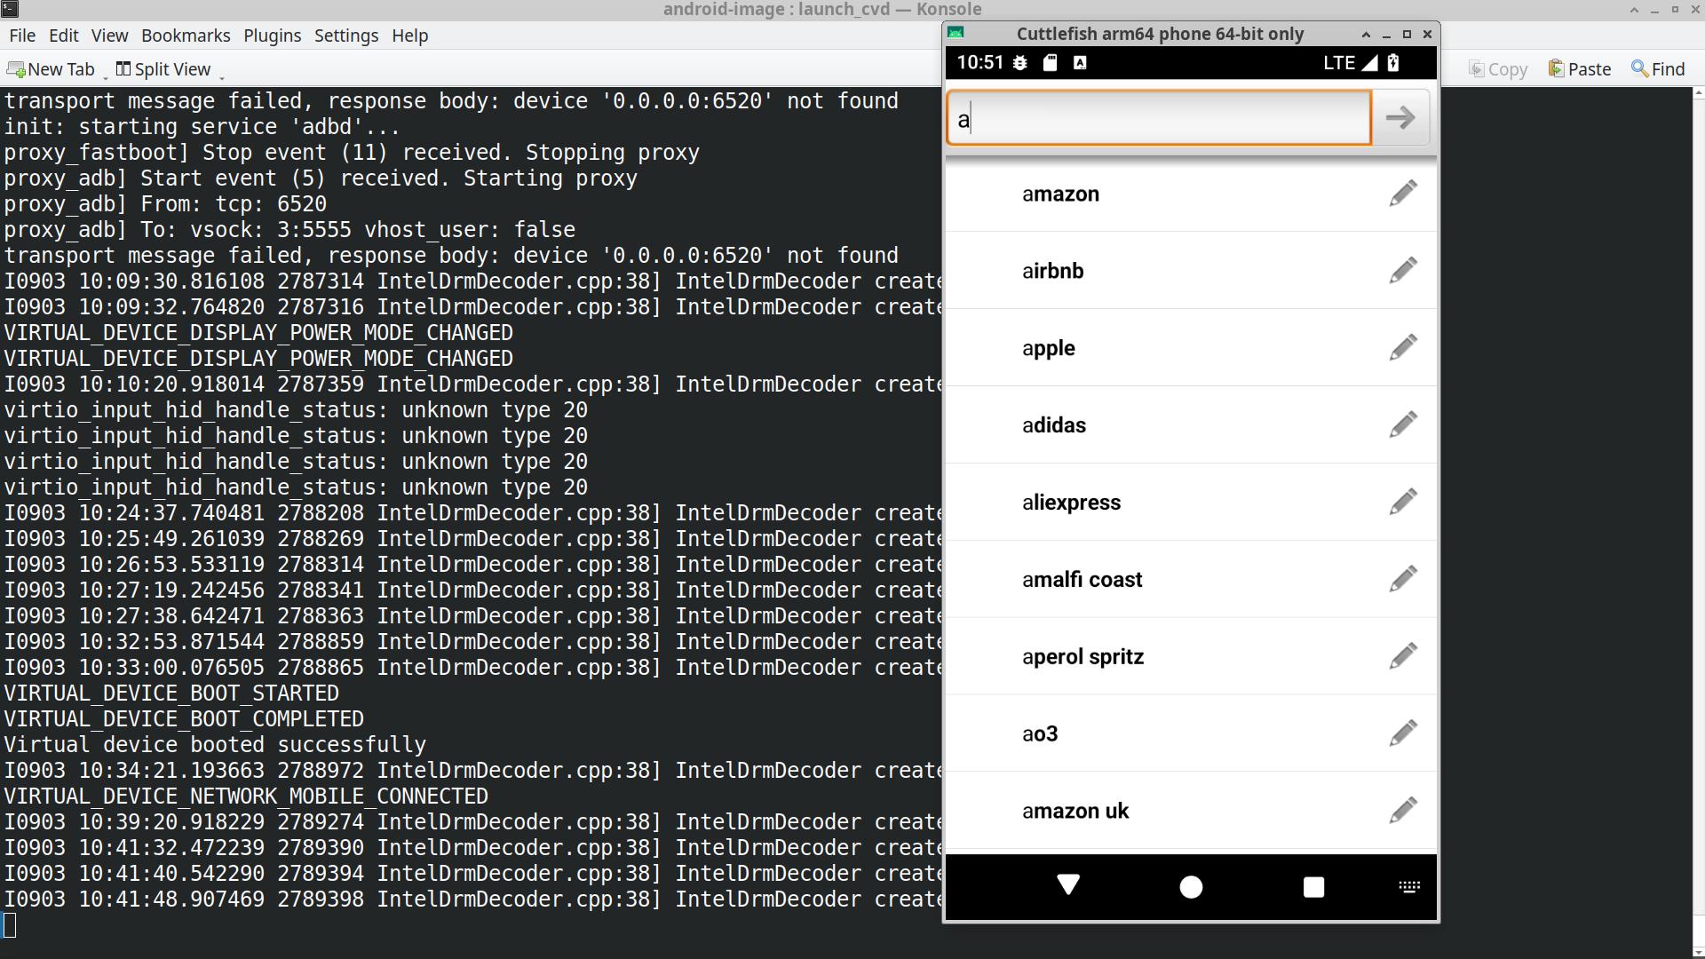Tap the Android back navigation triangle
Image resolution: width=1705 pixels, height=959 pixels.
[x=1068, y=885]
